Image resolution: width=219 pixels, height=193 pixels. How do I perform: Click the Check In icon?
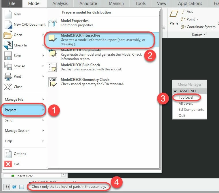pos(8,45)
